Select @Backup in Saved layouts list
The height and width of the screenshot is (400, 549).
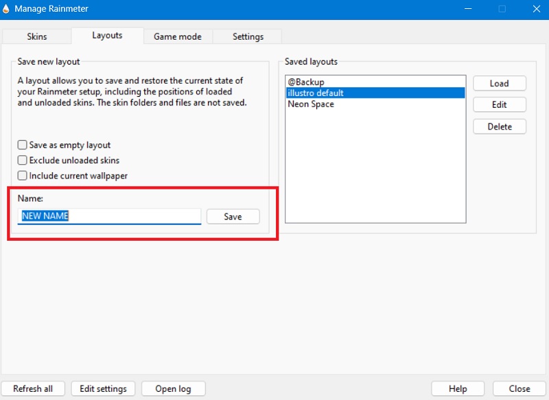click(306, 82)
